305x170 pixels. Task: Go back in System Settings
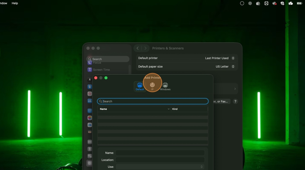[x=138, y=48]
